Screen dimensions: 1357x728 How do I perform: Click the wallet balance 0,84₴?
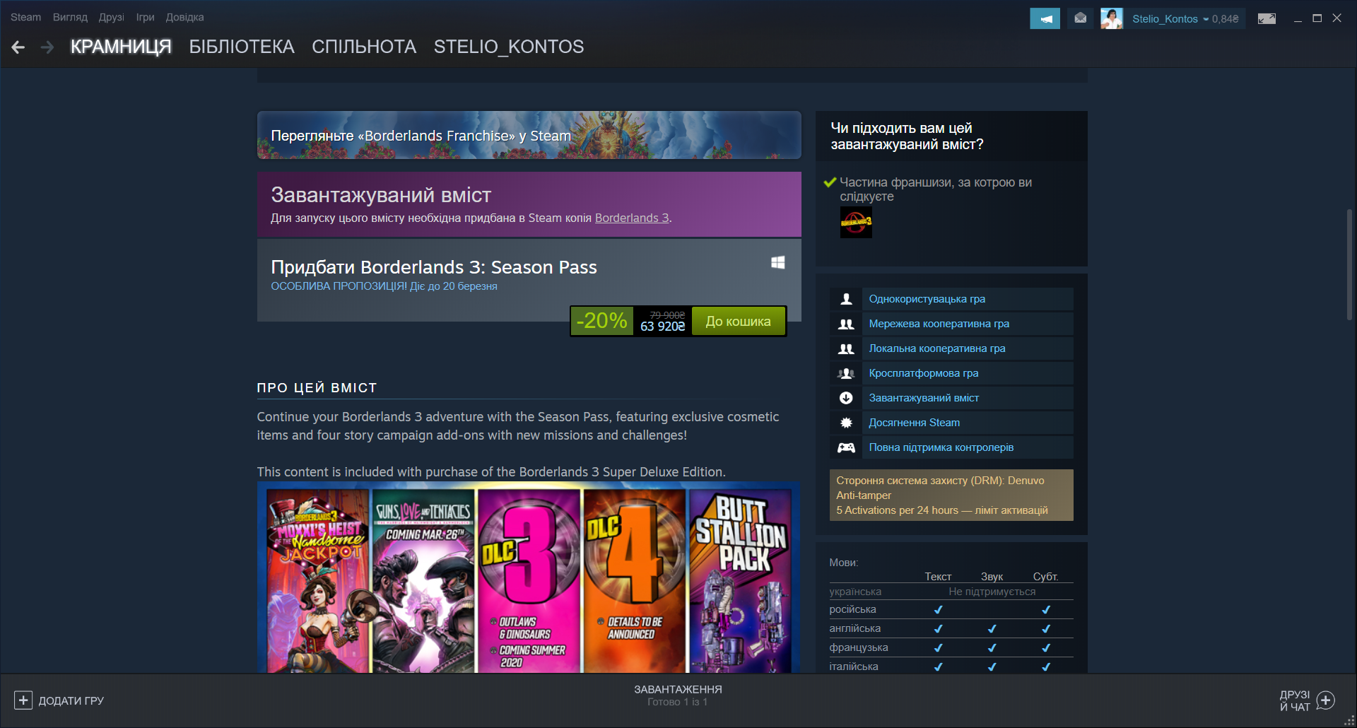click(x=1226, y=19)
